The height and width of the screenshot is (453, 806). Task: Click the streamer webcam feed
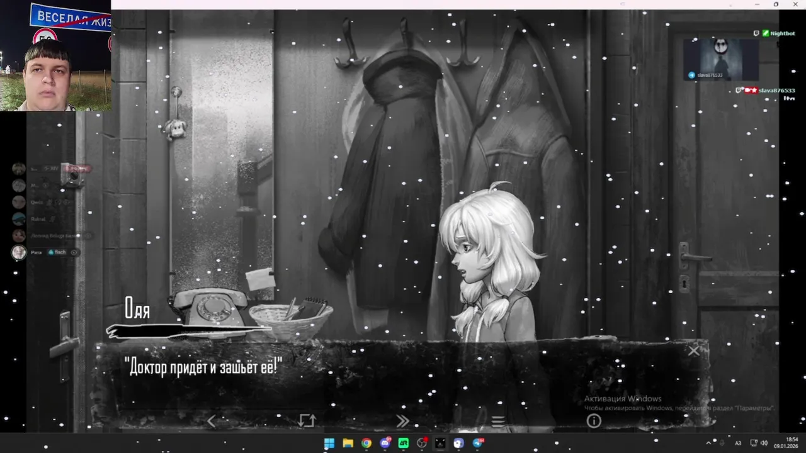pyautogui.click(x=55, y=55)
